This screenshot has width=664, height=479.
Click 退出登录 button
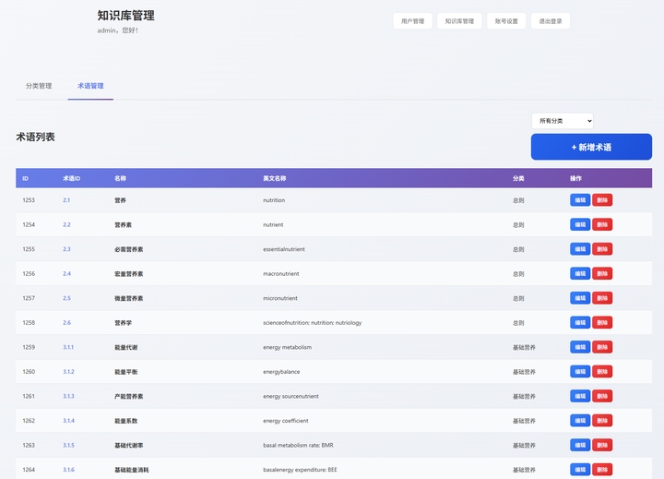[550, 21]
